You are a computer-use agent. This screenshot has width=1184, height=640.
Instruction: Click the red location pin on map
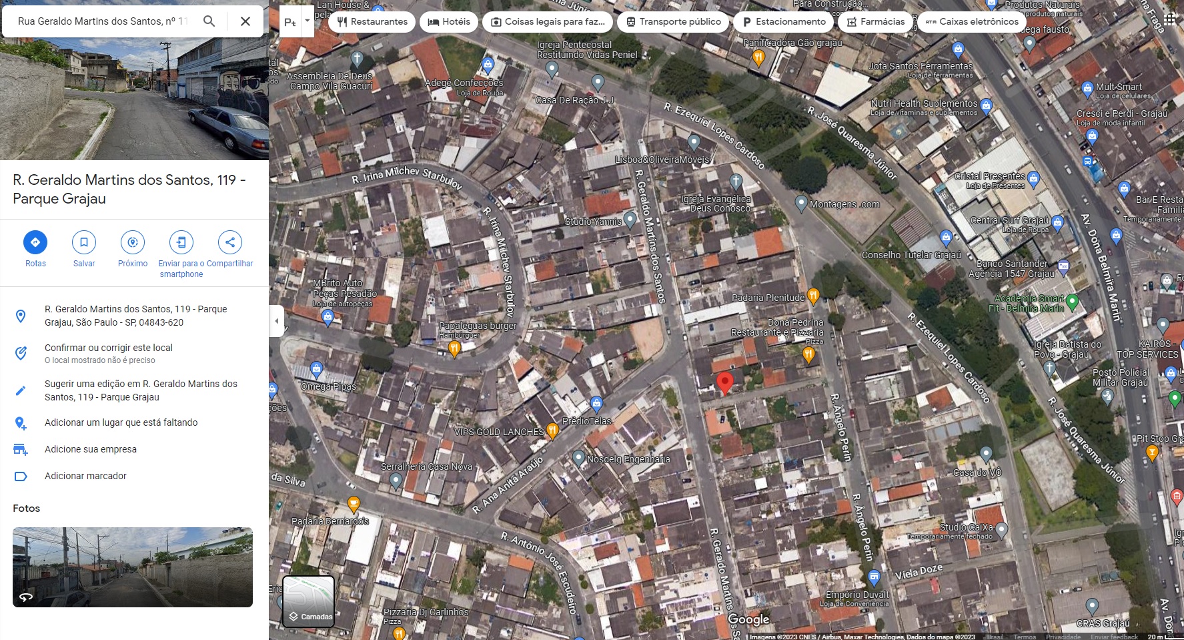point(724,384)
